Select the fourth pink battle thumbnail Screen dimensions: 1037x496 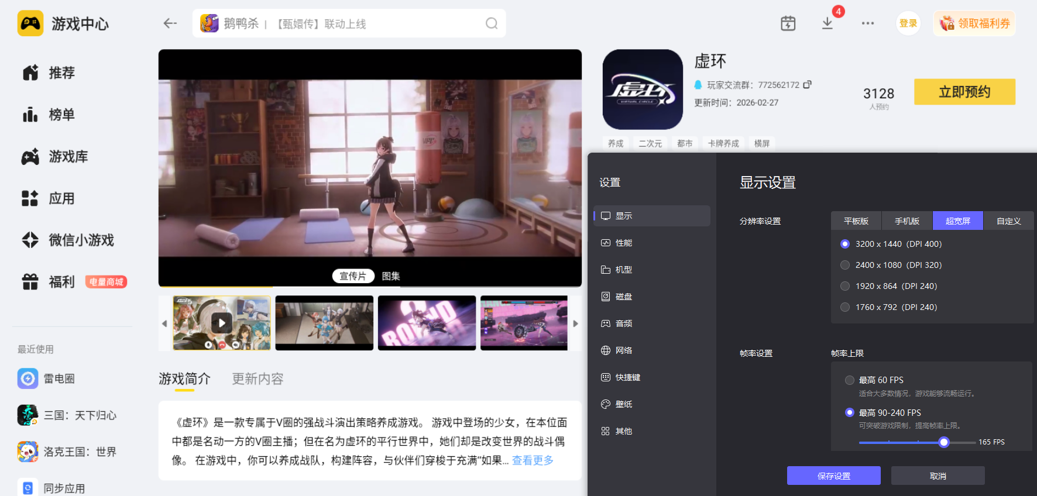(524, 323)
